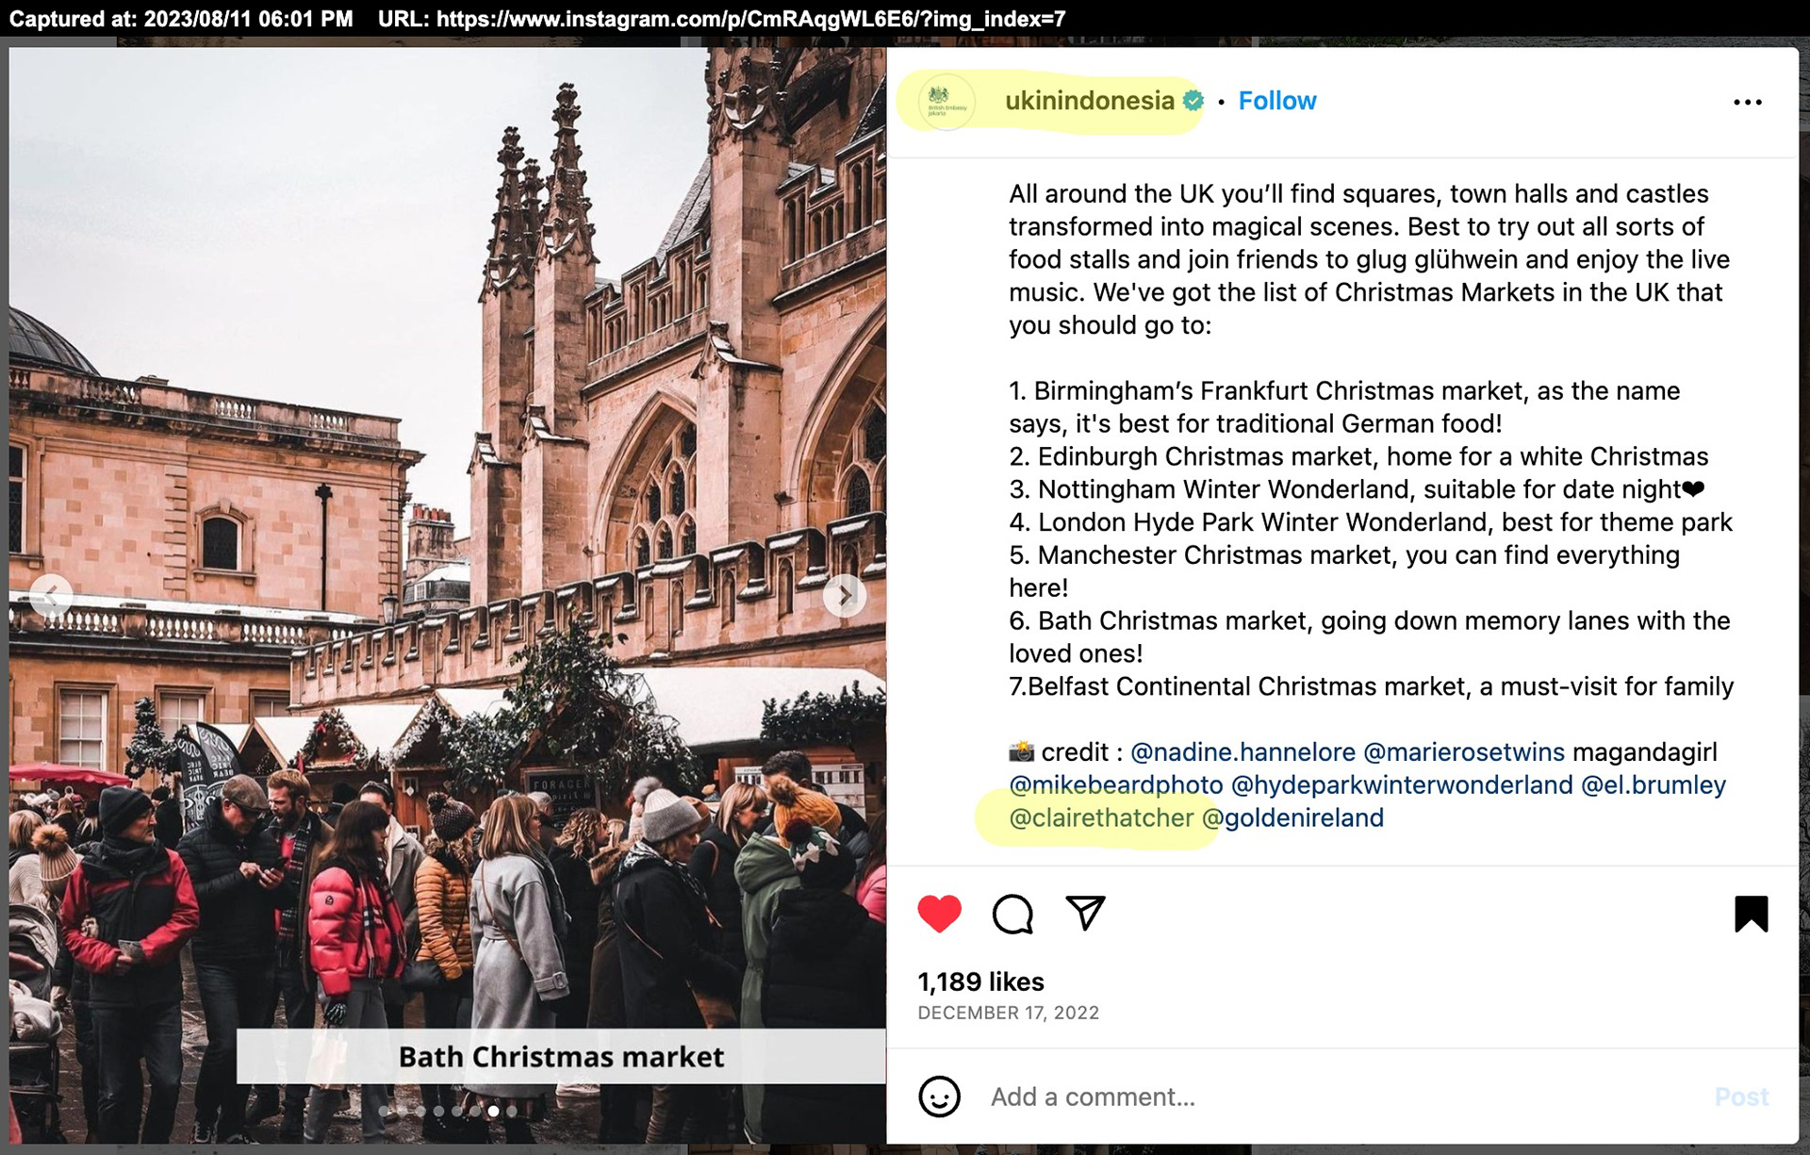Open comments with the speech bubble icon
Viewport: 1810px width, 1155px height.
coord(1012,913)
